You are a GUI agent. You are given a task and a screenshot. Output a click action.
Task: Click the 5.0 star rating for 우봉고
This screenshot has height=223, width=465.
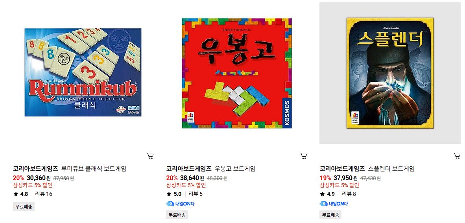(174, 194)
